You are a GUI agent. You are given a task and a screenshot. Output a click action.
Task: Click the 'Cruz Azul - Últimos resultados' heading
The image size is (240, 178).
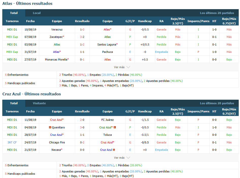pos(32,94)
